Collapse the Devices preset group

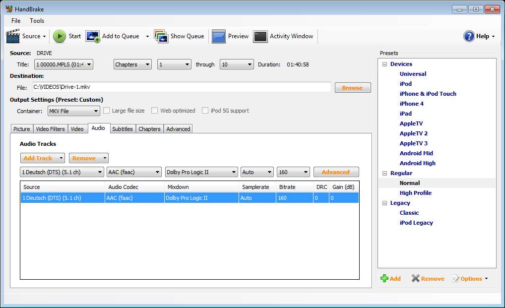tap(384, 64)
